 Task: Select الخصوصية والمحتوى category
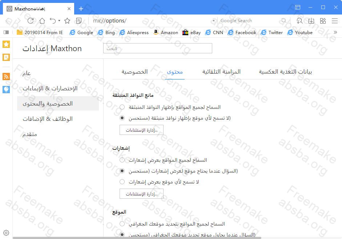pos(58,103)
